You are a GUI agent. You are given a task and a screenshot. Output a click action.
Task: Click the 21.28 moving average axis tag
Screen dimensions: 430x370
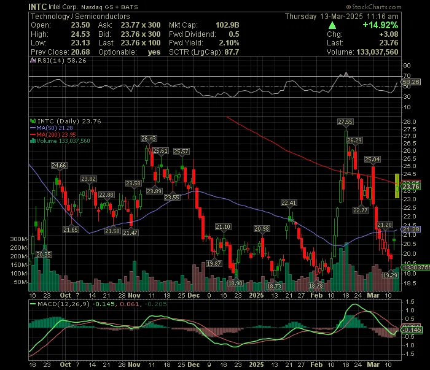point(410,229)
